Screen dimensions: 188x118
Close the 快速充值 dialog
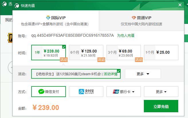point(180,5)
